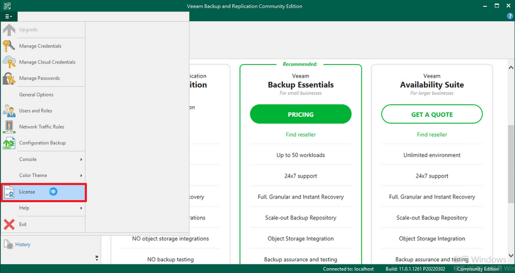Expand the Color Theme submenu arrow

click(x=81, y=175)
